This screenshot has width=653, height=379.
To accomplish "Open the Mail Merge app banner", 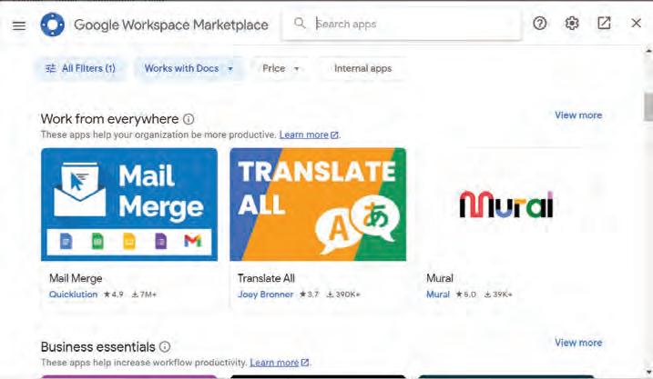I will pos(129,204).
